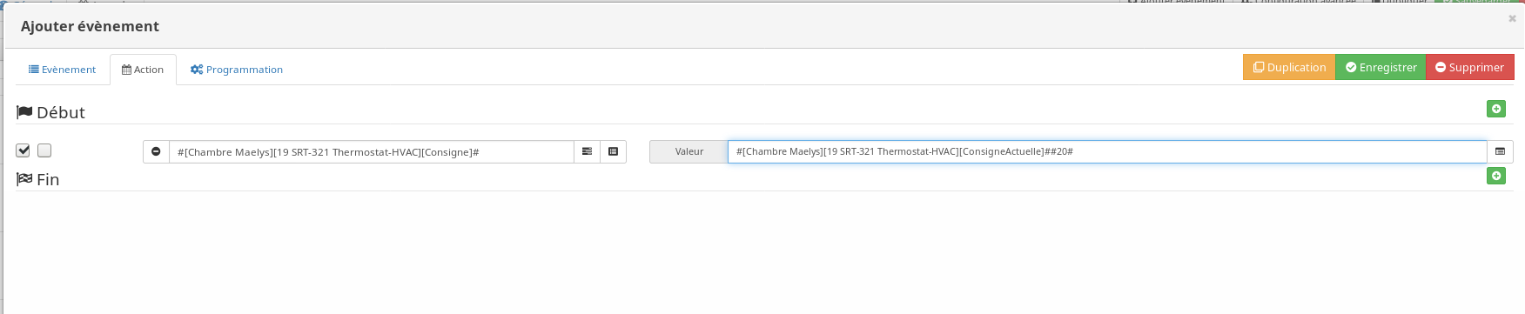Click the Valeur label box

click(x=689, y=151)
